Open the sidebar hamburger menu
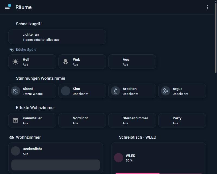 point(7,7)
